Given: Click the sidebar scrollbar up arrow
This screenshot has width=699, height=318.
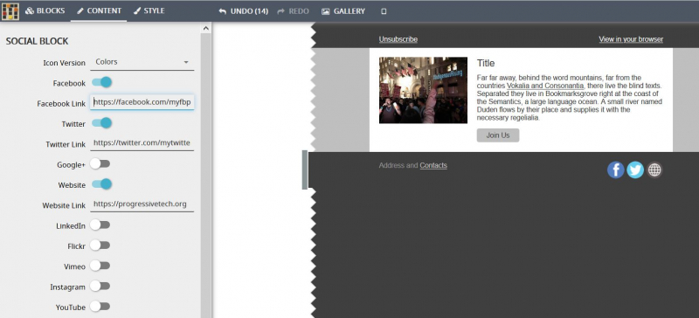Looking at the screenshot, I should pos(205,28).
